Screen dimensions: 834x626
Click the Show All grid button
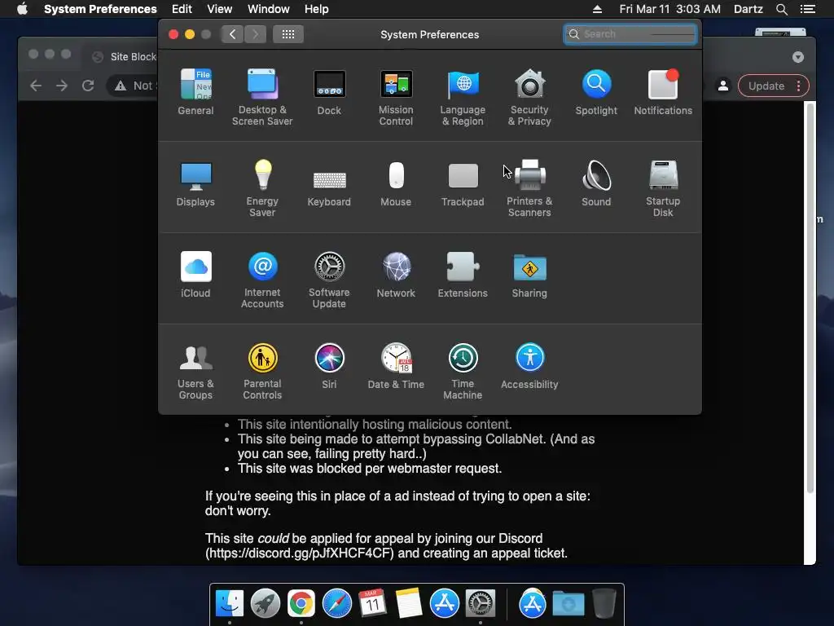coord(288,34)
